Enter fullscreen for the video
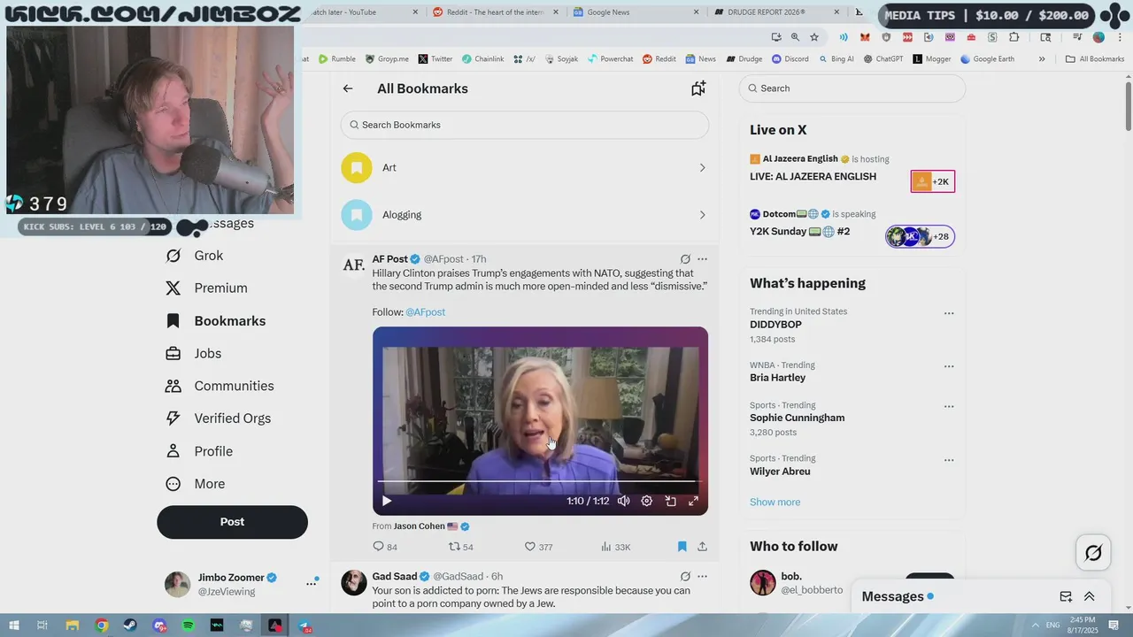Viewport: 1133px width, 637px height. pos(693,501)
